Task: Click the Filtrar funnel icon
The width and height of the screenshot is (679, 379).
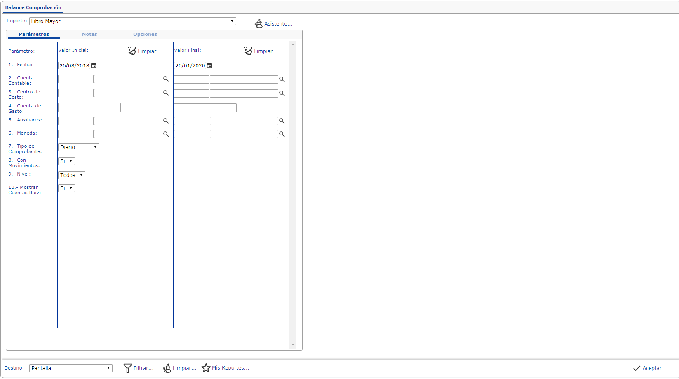Action: point(128,368)
